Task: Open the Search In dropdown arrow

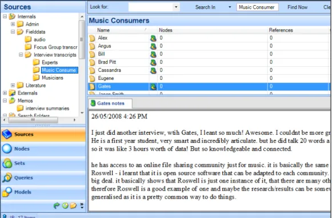Action: click(230, 7)
